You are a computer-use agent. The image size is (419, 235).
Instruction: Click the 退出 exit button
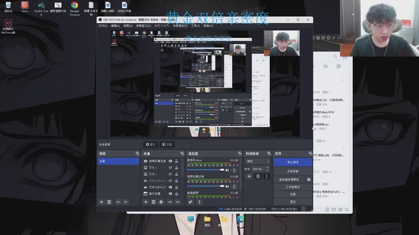(293, 202)
